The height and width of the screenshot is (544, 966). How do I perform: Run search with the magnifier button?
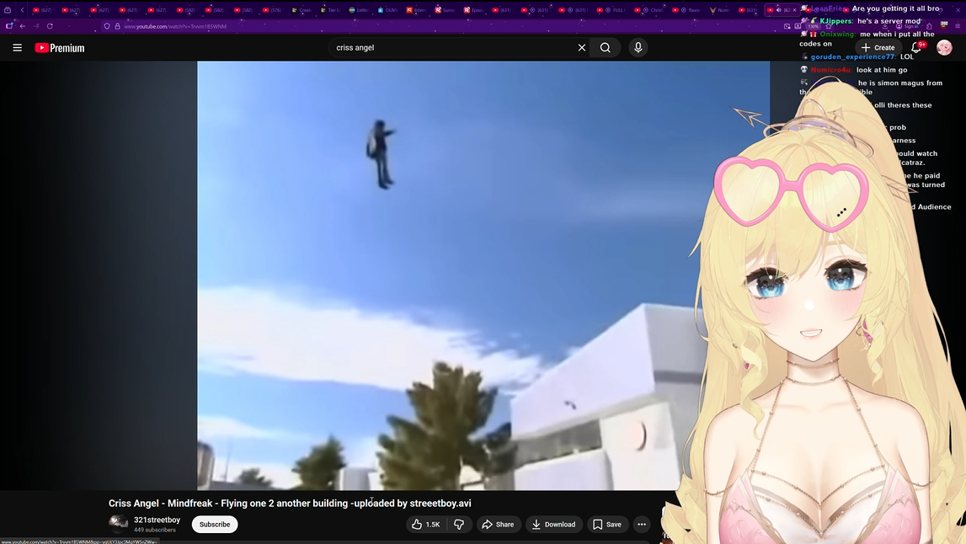[x=606, y=47]
